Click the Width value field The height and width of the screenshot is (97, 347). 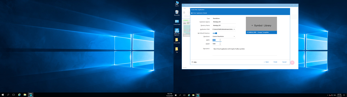pyautogui.click(x=216, y=40)
